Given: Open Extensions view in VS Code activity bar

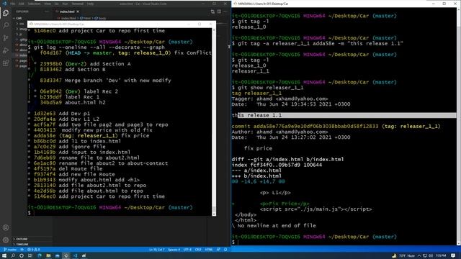Looking at the screenshot, I should (x=6, y=63).
